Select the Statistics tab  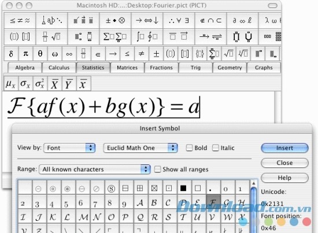(x=93, y=67)
